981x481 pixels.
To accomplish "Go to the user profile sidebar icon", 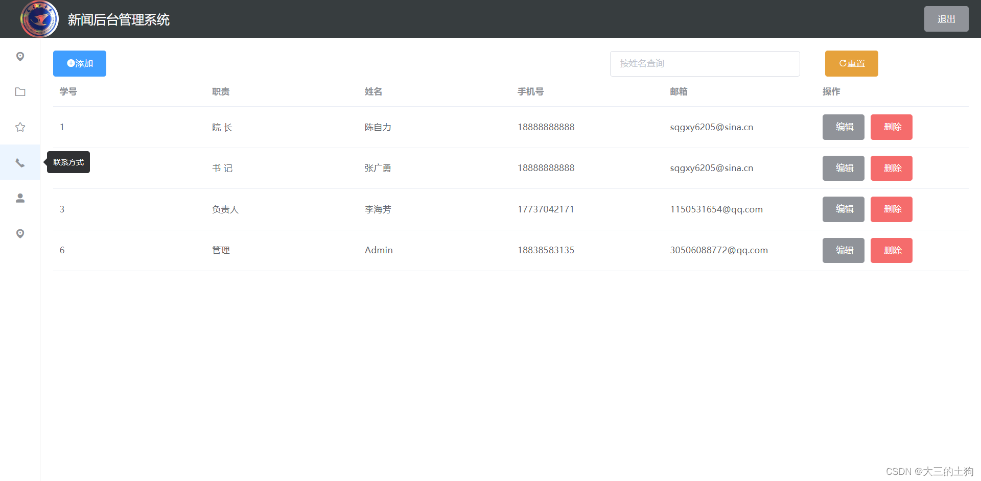I will (20, 198).
